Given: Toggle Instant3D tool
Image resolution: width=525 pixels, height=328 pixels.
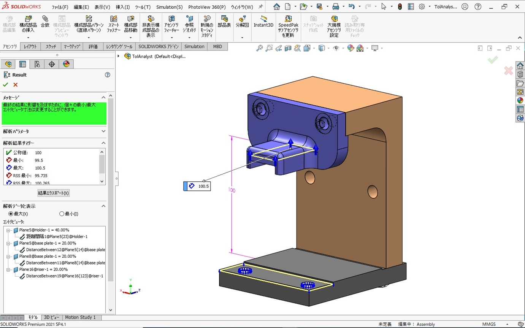Looking at the screenshot, I should pyautogui.click(x=263, y=22).
